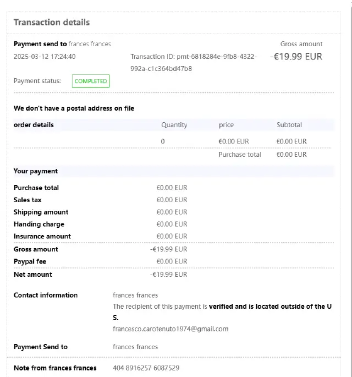Viewport: 352px width, 377px height.
Task: Click the postal address notice text
Action: tap(74, 108)
